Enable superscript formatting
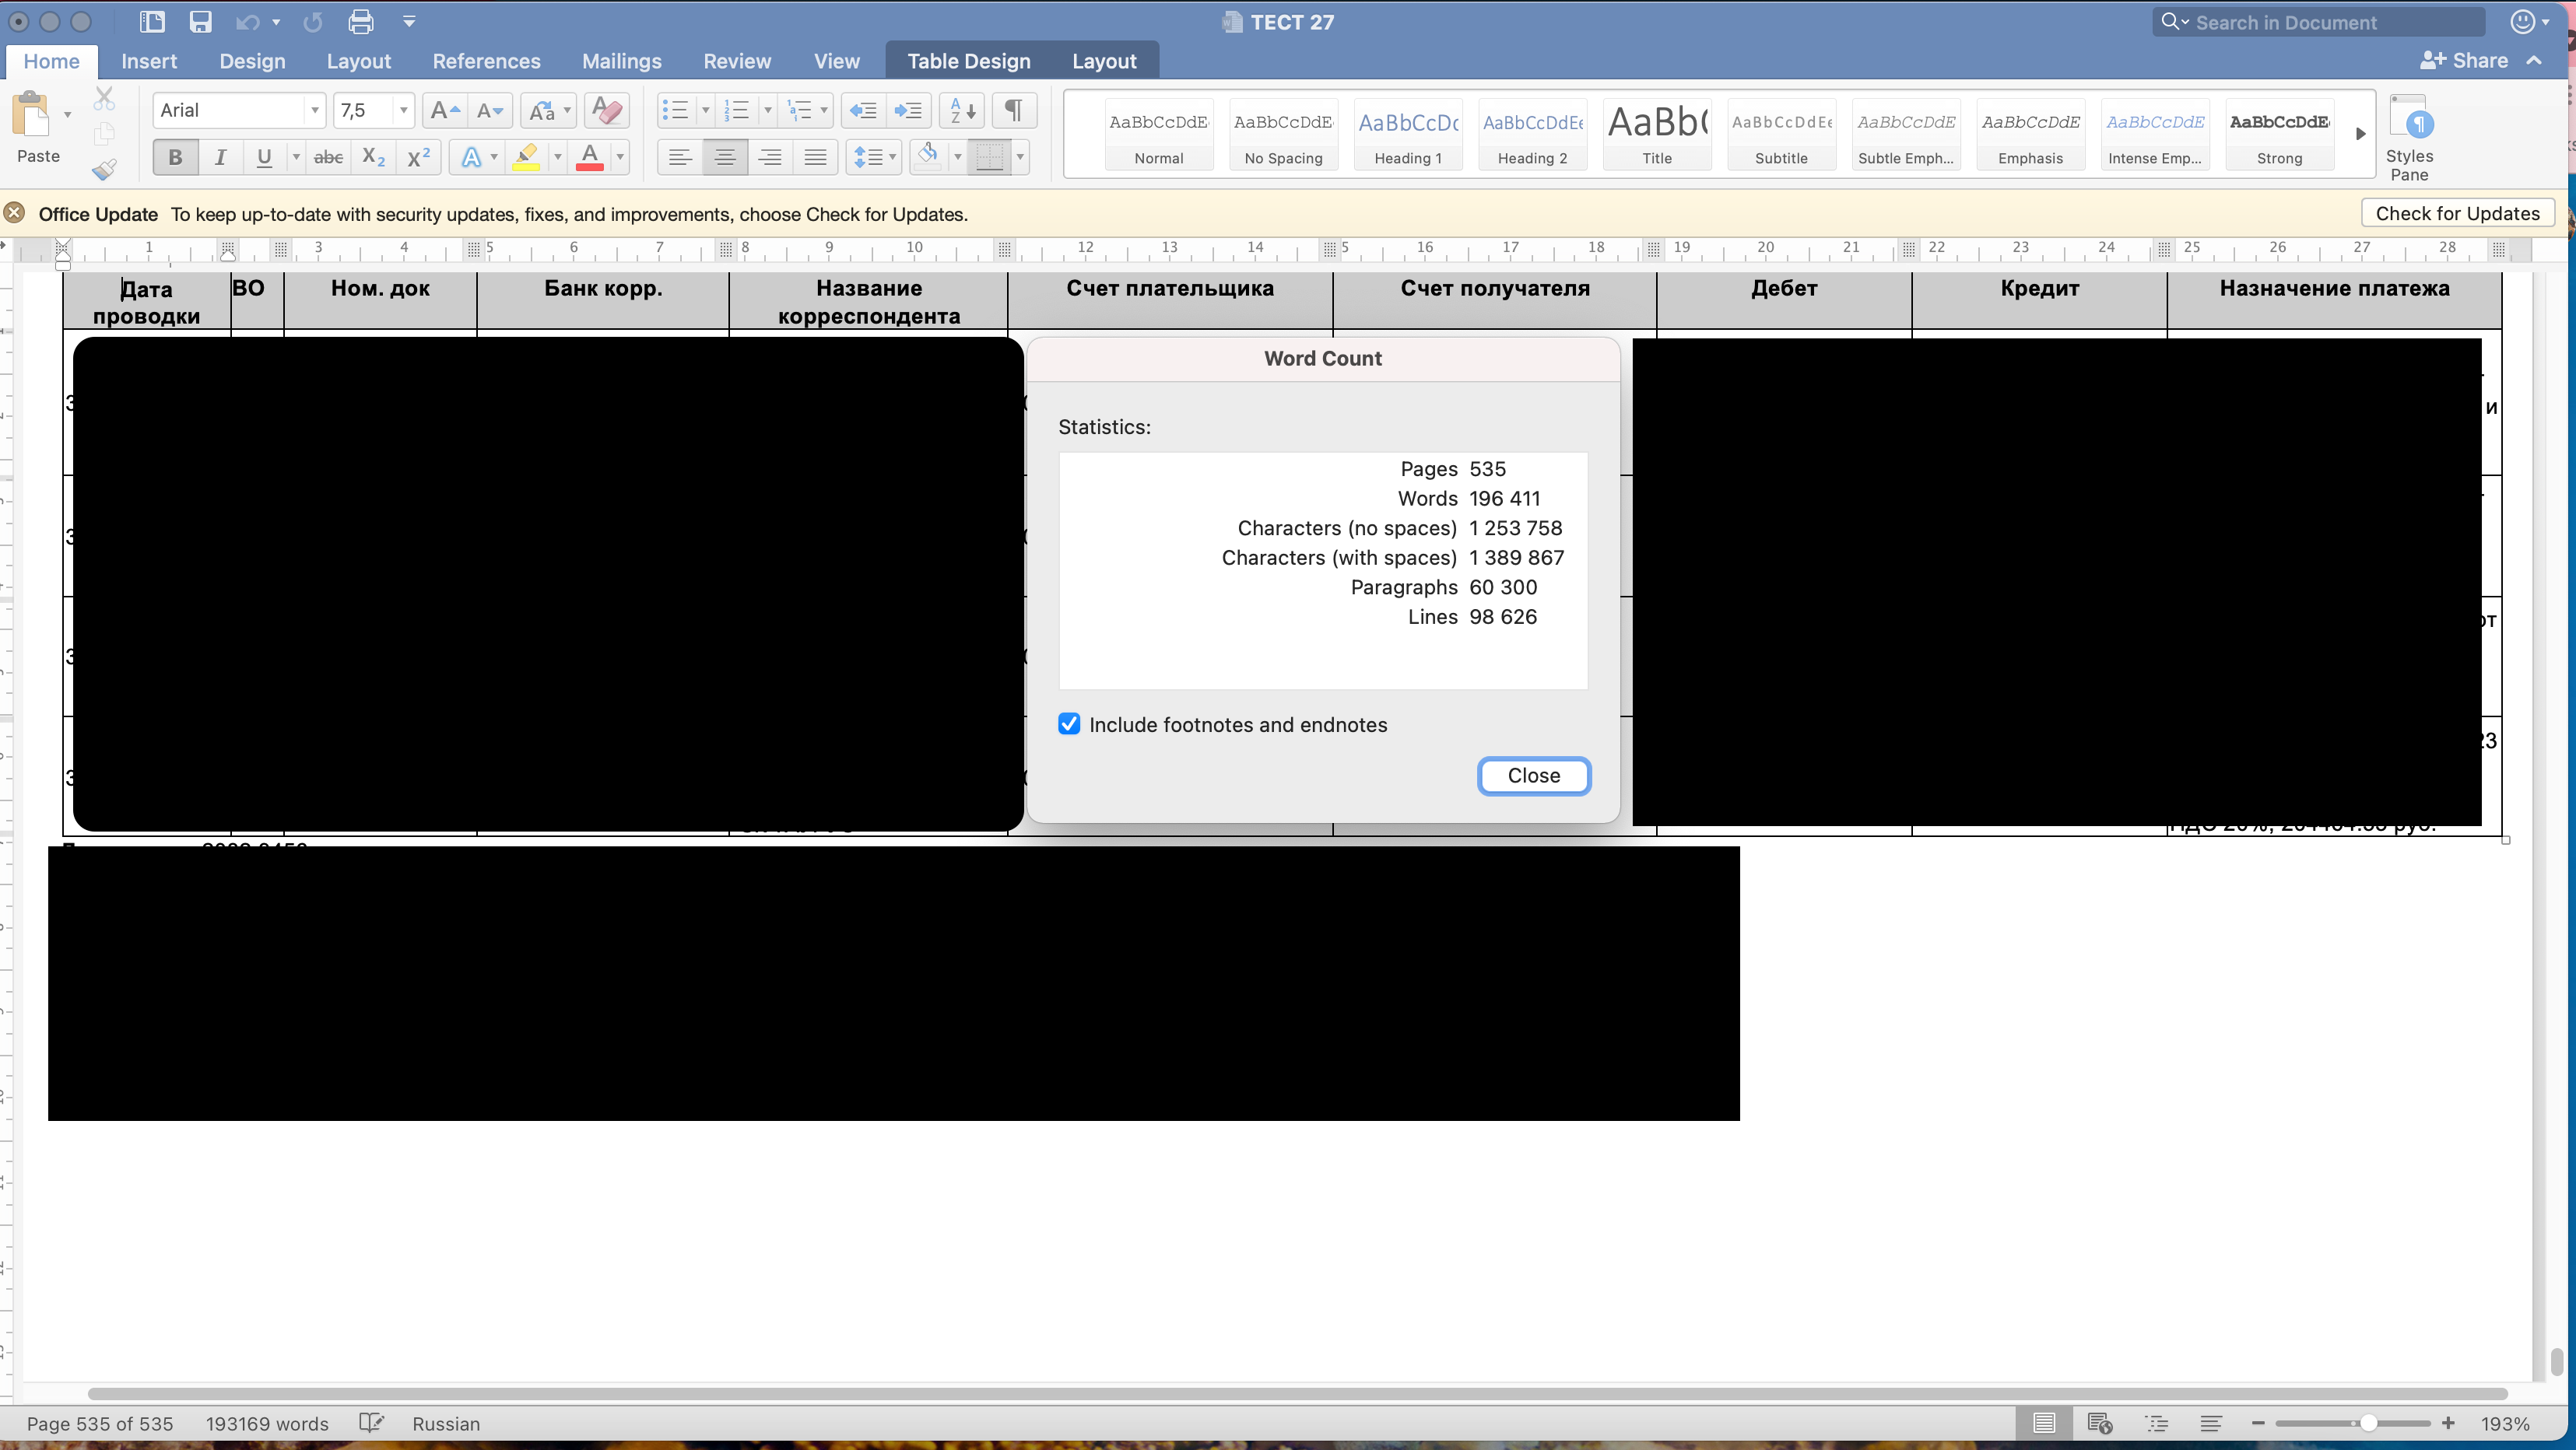Viewport: 2576px width, 1450px height. point(417,156)
